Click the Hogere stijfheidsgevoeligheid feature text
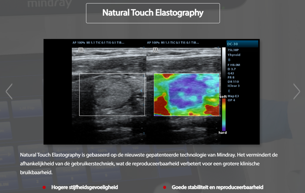The image size is (305, 193). click(84, 187)
